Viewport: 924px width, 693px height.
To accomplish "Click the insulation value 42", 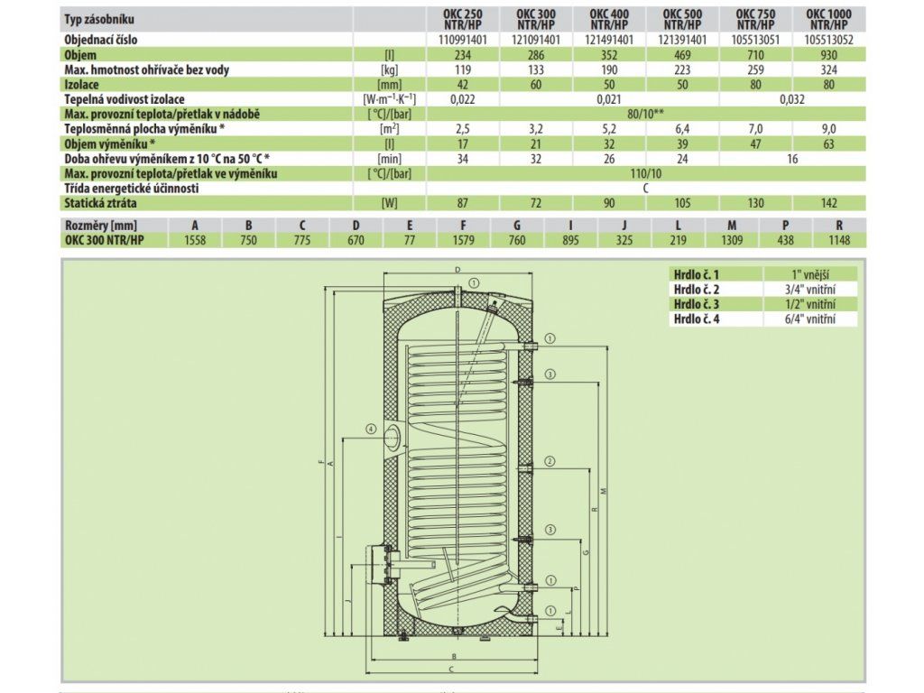I will 463,85.
